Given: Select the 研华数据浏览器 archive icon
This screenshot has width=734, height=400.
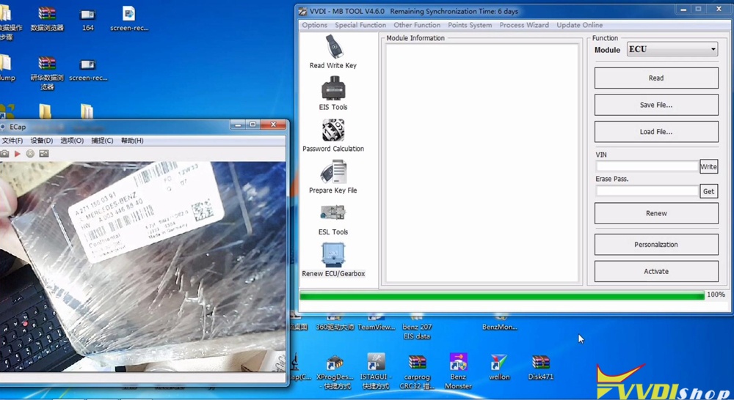Looking at the screenshot, I should coord(47,73).
